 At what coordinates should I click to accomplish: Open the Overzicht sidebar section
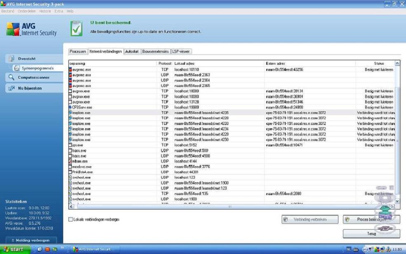point(34,59)
